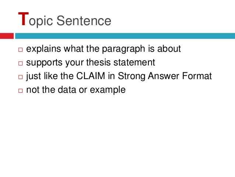Screen dimensions: 235x177
Task: Click the large red letter T
Action: coord(23,19)
